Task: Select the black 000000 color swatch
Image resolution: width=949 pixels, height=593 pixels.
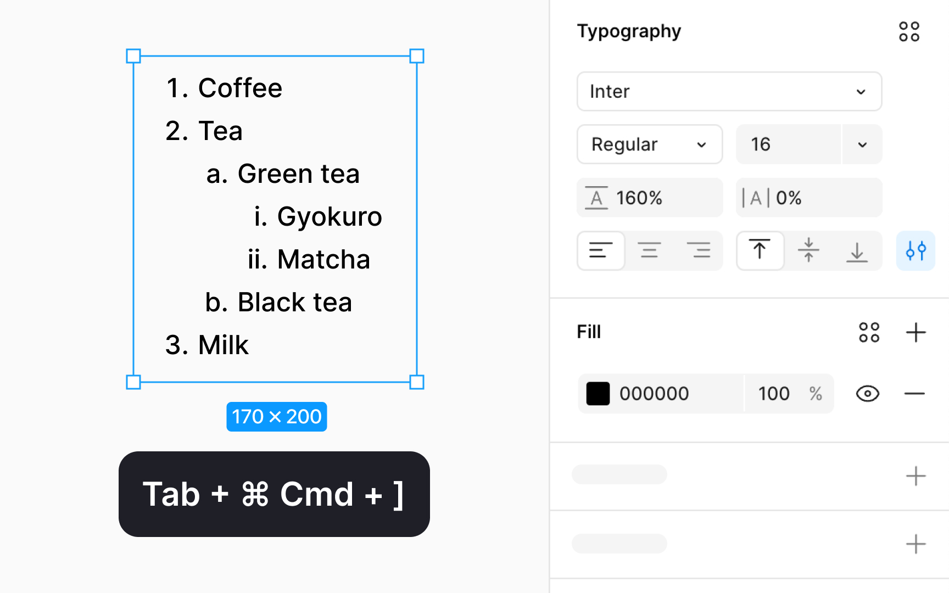Action: pos(598,394)
